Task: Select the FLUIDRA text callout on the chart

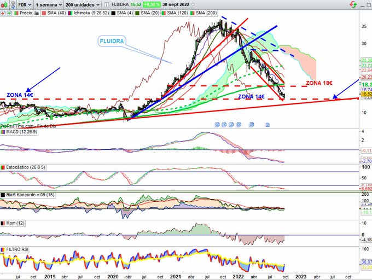Action: pyautogui.click(x=112, y=41)
